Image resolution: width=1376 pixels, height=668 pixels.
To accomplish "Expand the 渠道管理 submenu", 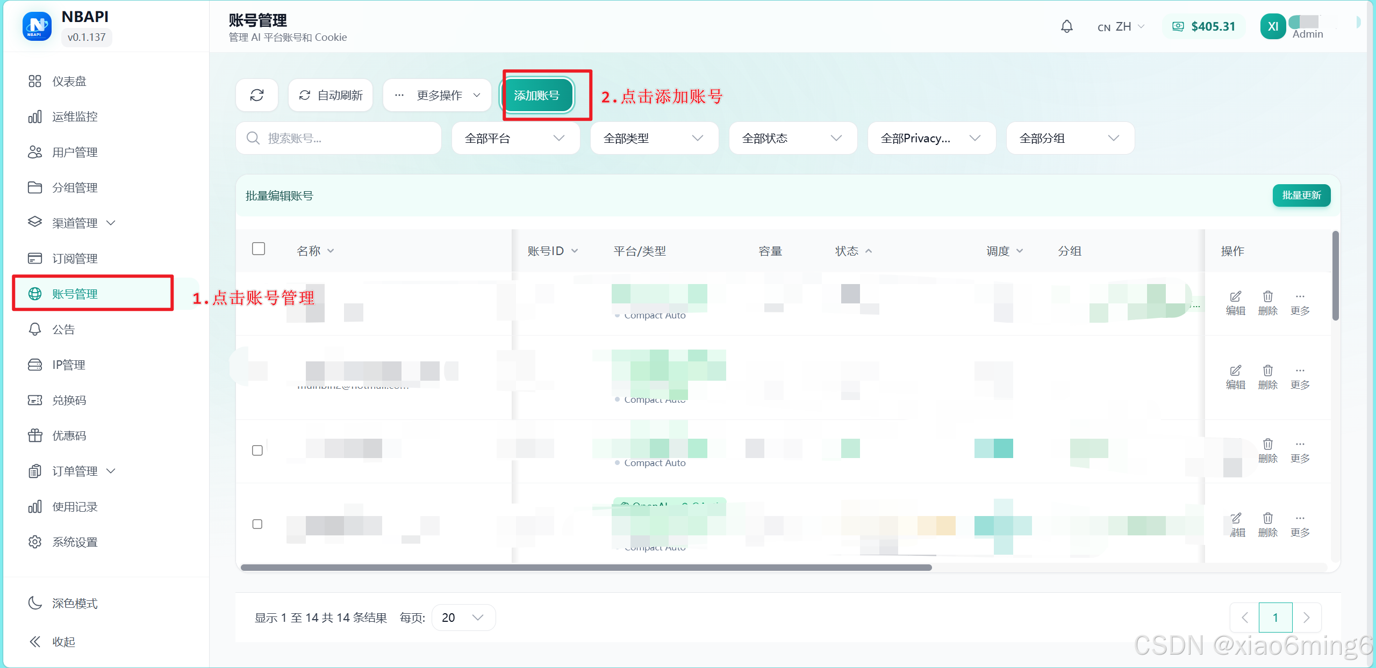I will (72, 223).
